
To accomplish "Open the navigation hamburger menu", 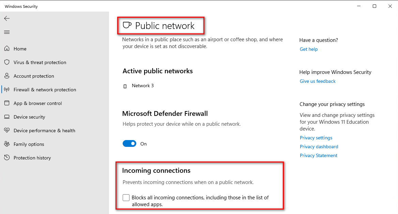I will coord(7,32).
